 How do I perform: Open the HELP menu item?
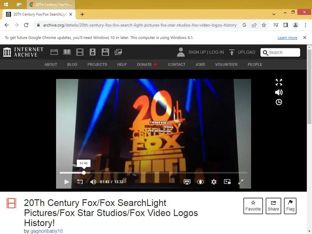(x=122, y=65)
